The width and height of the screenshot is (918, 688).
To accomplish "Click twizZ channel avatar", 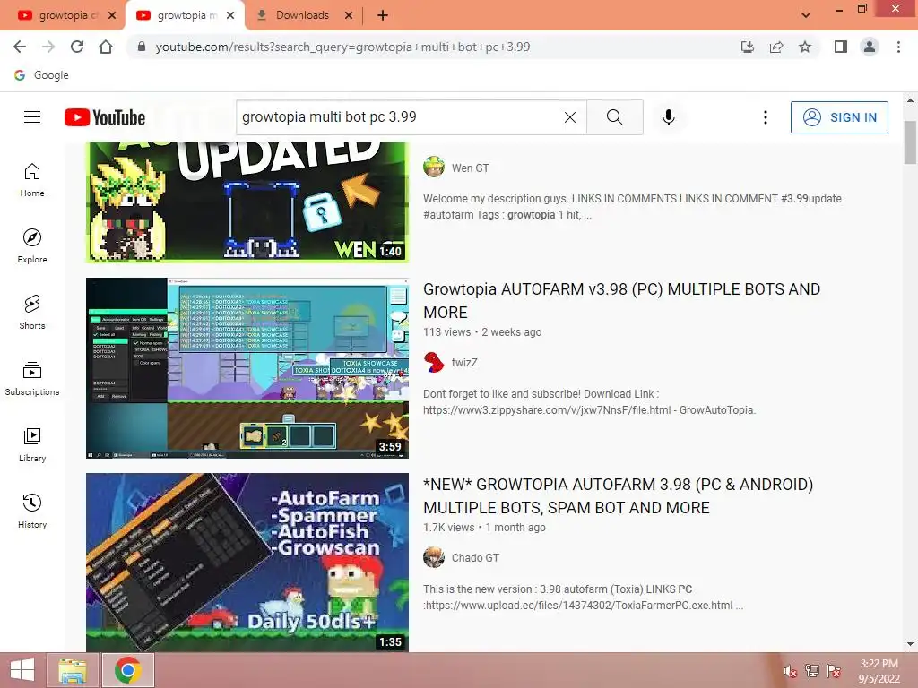I will (434, 362).
